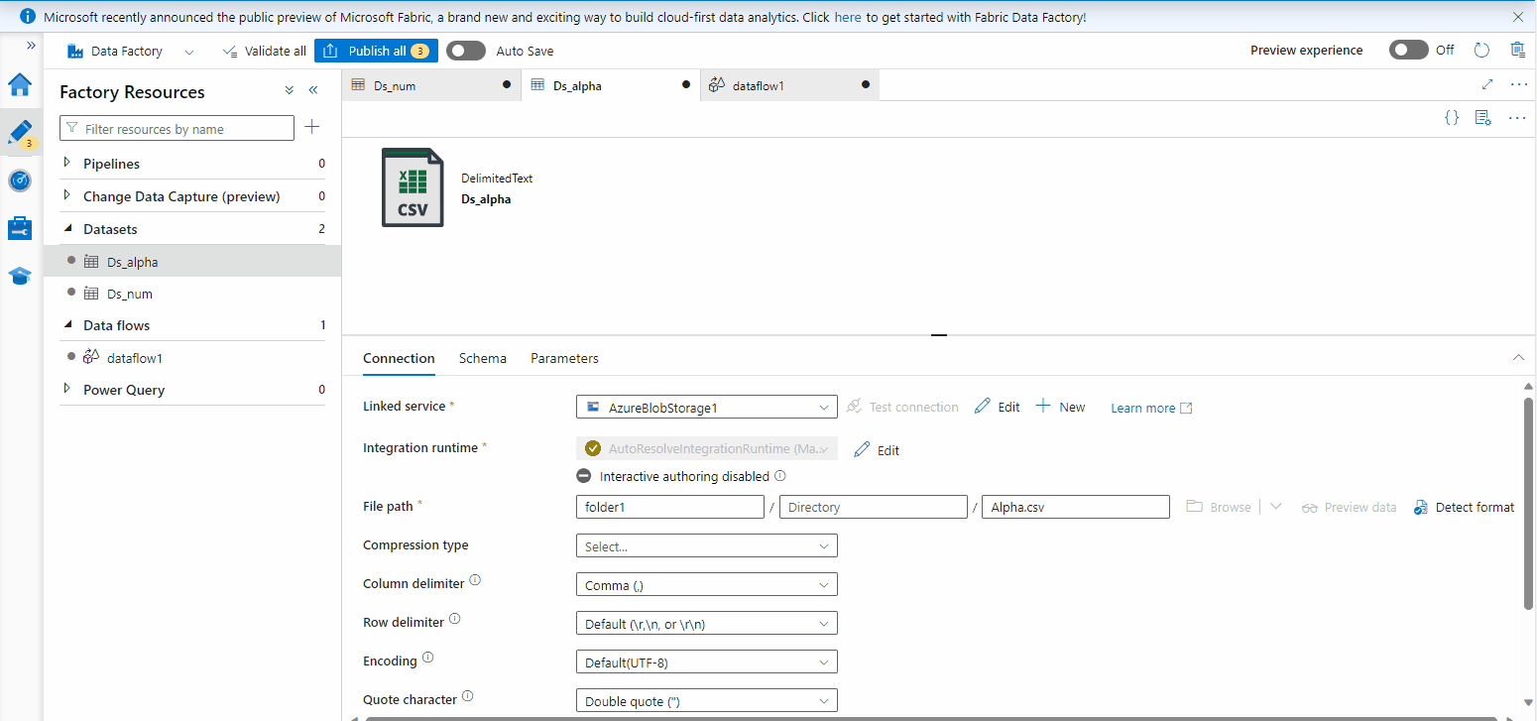Viewport: 1537px width, 721px height.
Task: Open the Manage toolbox icon in sidebar
Action: click(20, 228)
